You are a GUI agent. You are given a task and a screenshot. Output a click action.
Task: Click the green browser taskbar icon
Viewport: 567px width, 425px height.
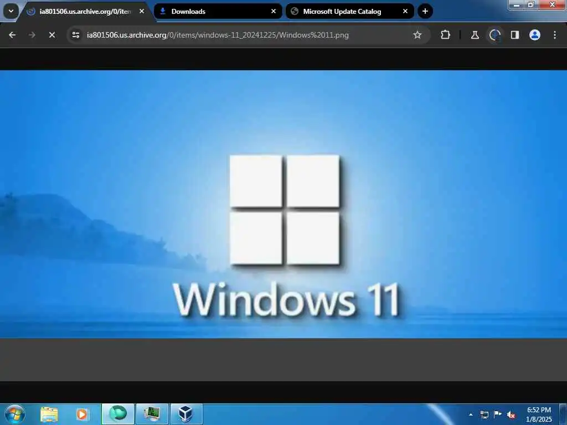coord(118,414)
